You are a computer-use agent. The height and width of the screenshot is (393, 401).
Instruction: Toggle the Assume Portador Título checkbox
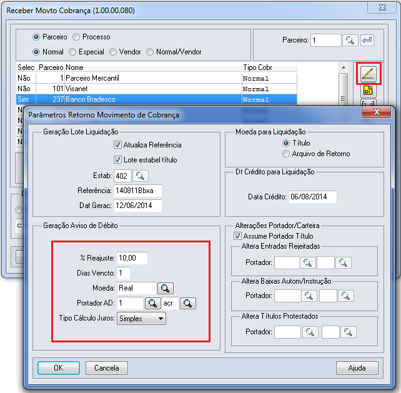237,236
